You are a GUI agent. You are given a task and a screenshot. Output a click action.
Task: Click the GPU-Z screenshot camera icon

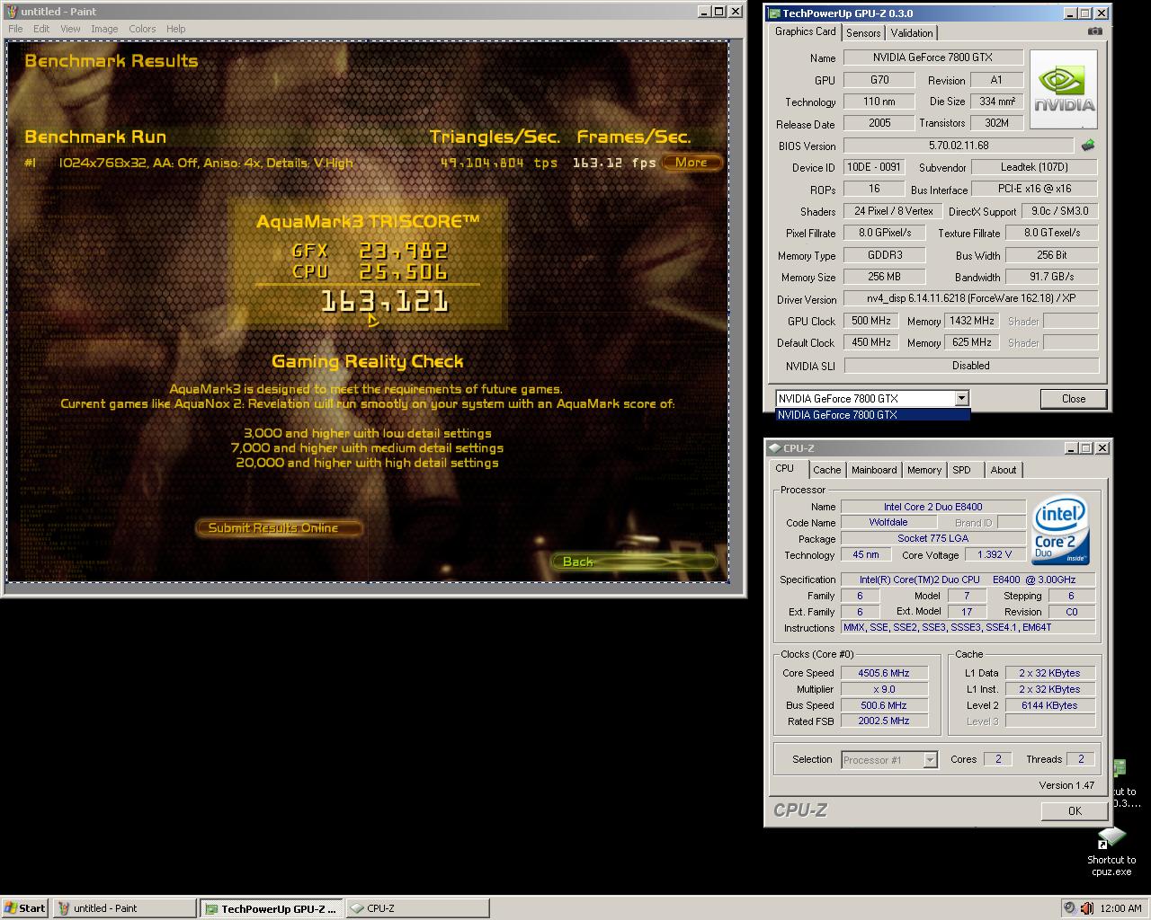(x=1094, y=31)
